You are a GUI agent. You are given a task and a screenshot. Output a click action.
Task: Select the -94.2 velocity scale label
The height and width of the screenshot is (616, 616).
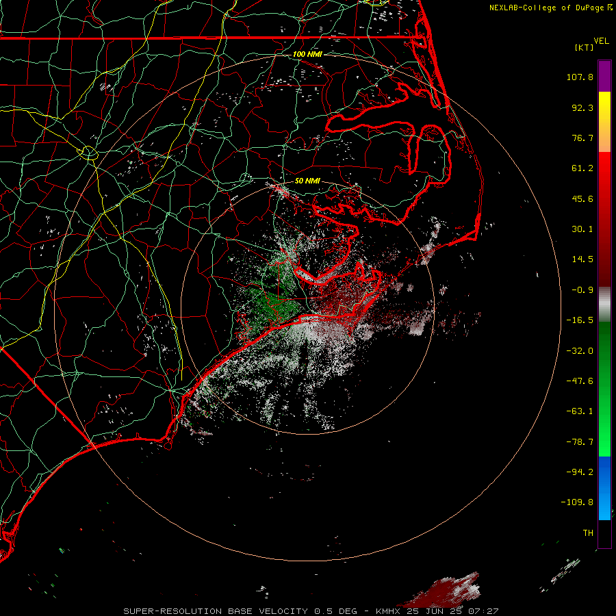[x=580, y=472]
